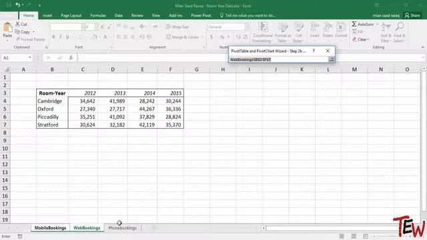The width and height of the screenshot is (427, 240).
Task: Click the Room-Year header cell
Action: coord(52,93)
